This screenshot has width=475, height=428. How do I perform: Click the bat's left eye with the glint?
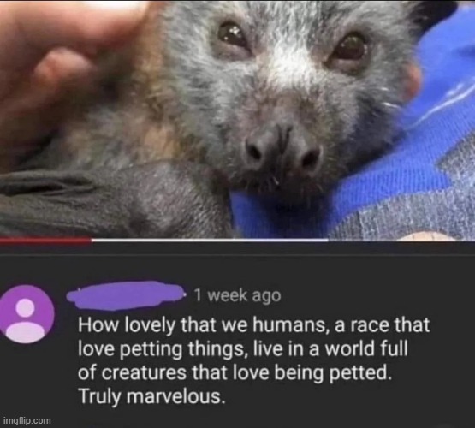[x=232, y=35]
